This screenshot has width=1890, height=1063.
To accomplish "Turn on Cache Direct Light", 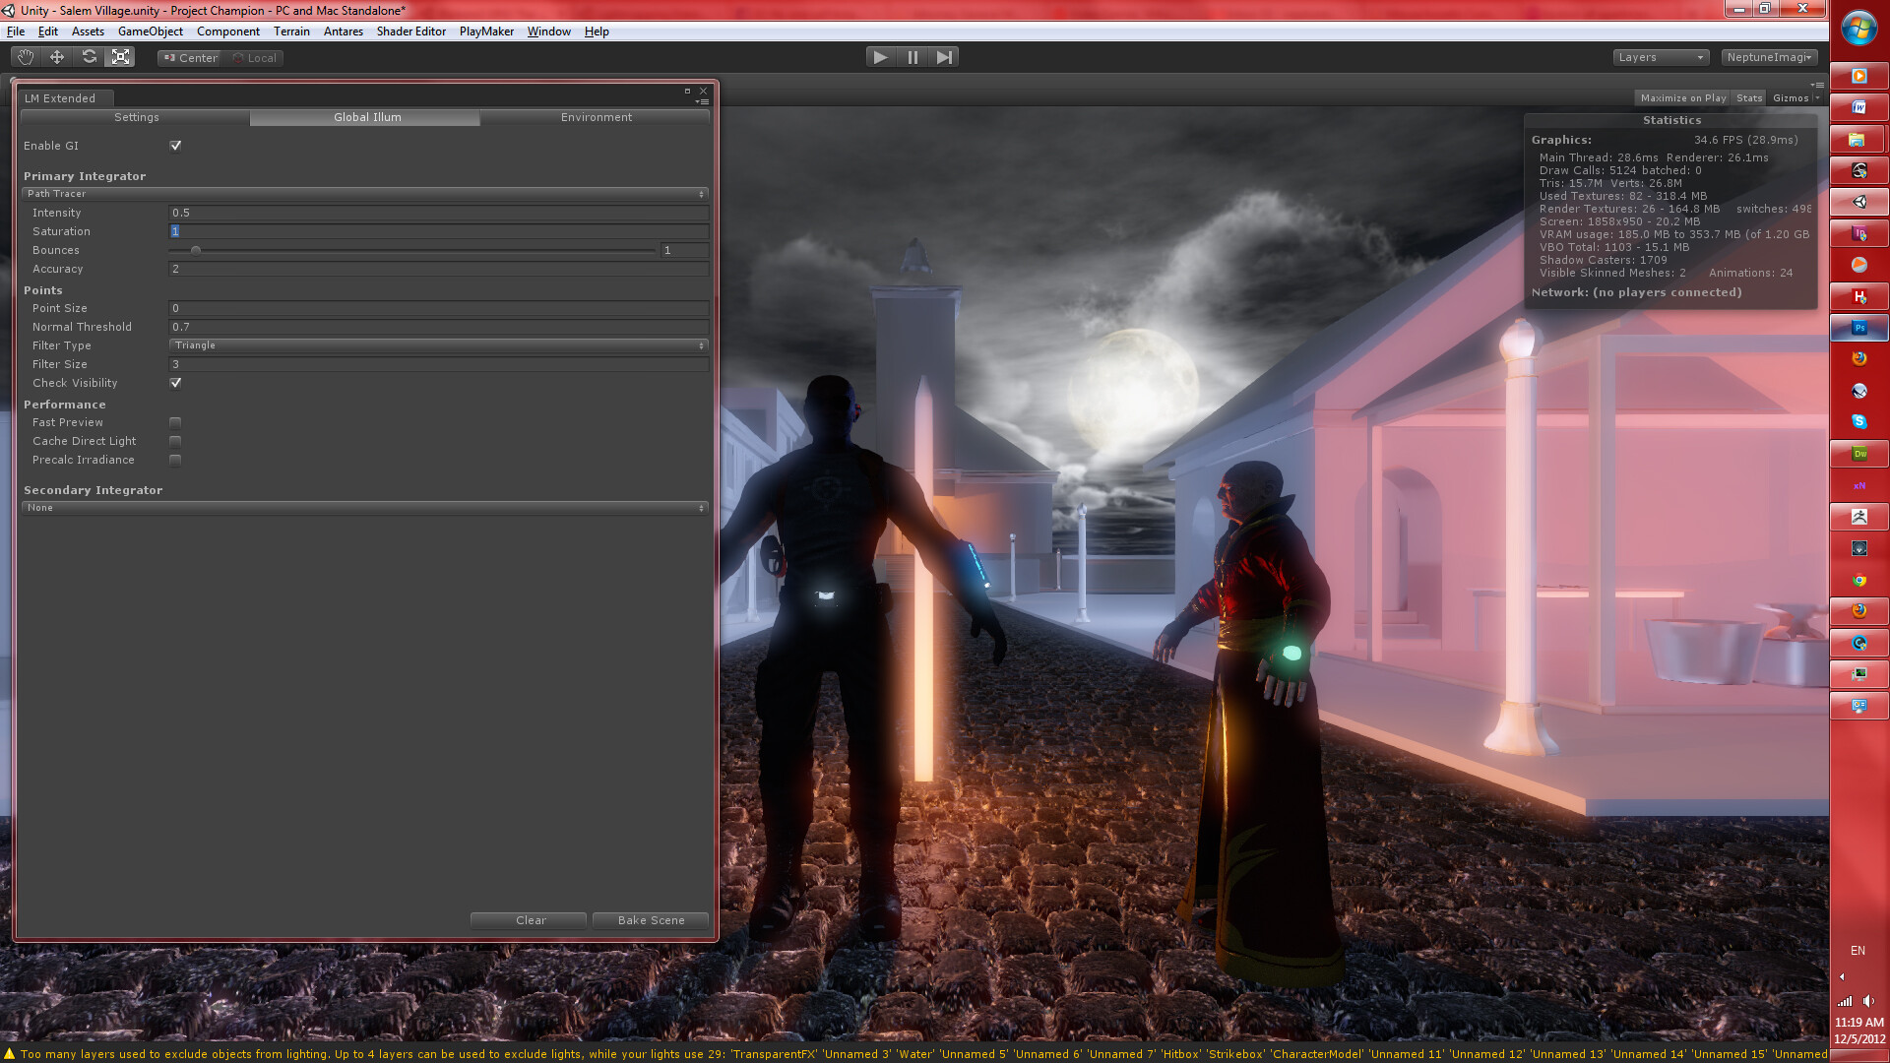I will click(174, 441).
